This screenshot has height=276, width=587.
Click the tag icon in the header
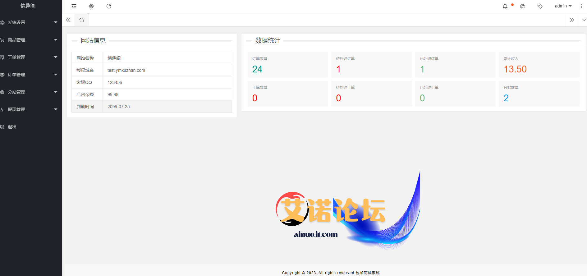coord(540,6)
